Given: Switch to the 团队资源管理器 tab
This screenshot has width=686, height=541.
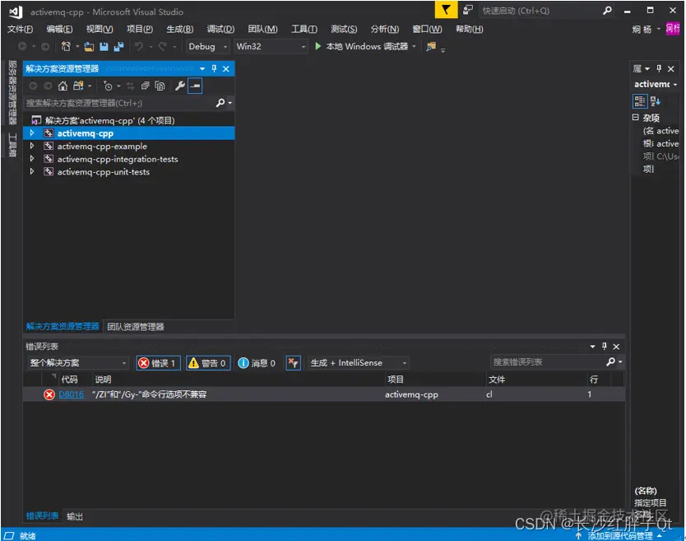Looking at the screenshot, I should tap(136, 326).
